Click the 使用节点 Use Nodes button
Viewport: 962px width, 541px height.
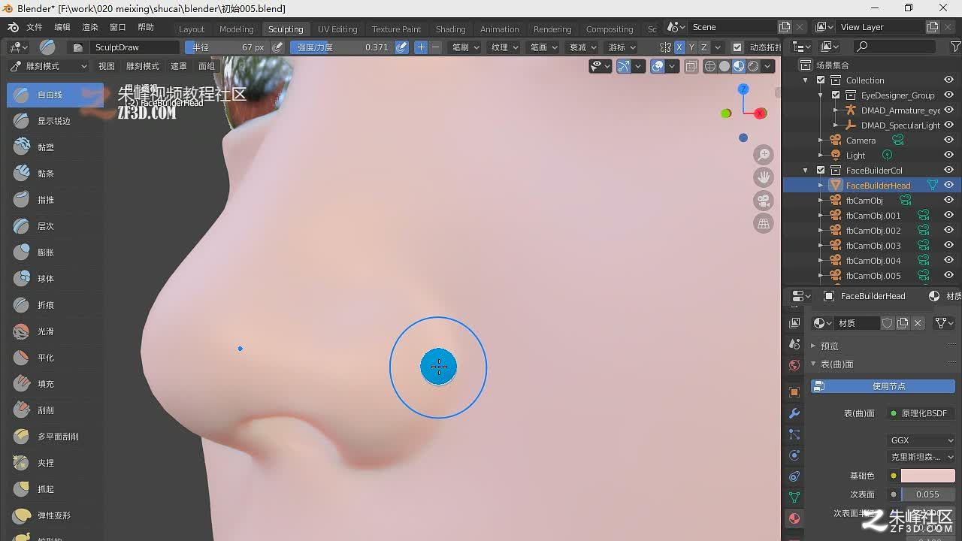coord(882,386)
